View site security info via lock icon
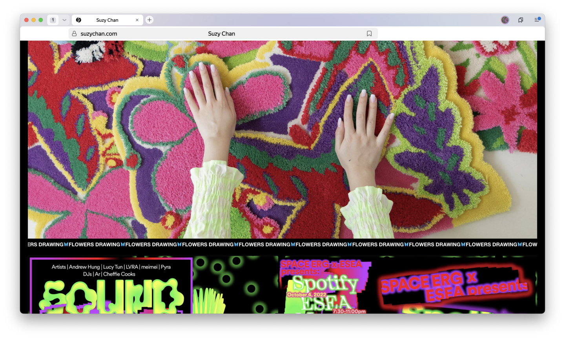This screenshot has height=340, width=565. point(74,34)
